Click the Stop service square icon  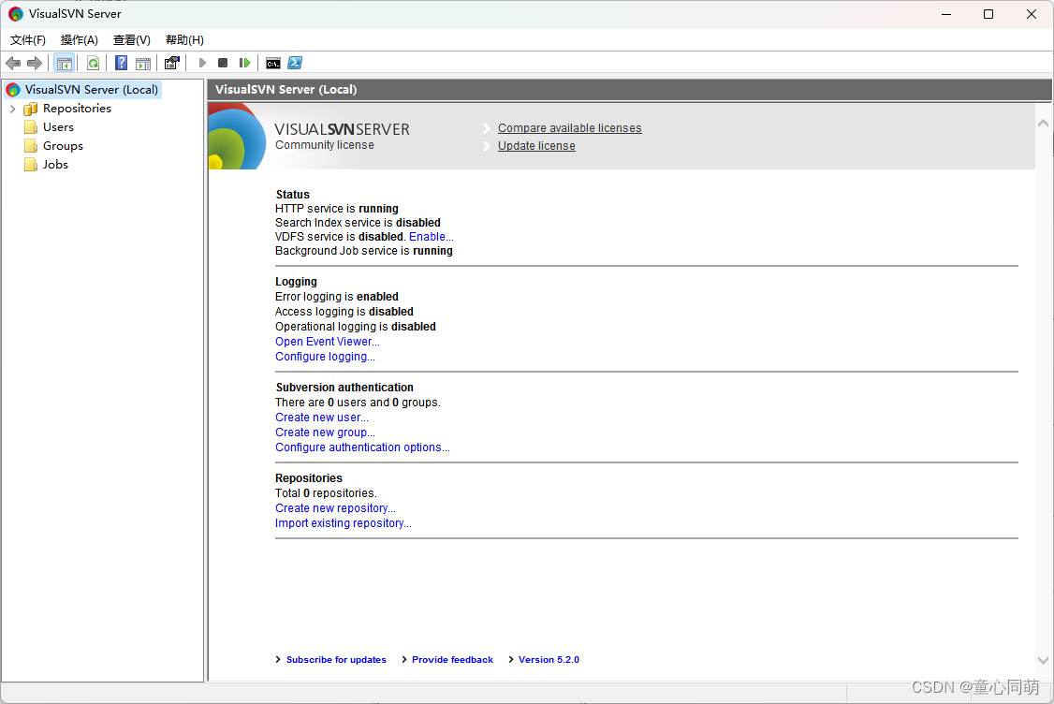click(x=223, y=64)
